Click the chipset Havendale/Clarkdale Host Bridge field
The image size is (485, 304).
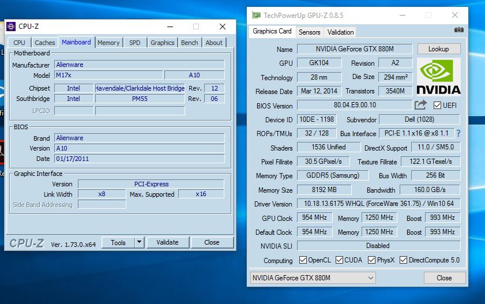pos(140,88)
